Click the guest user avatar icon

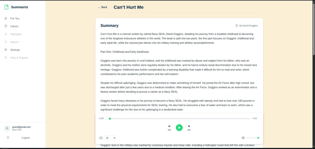pyautogui.click(x=7, y=129)
